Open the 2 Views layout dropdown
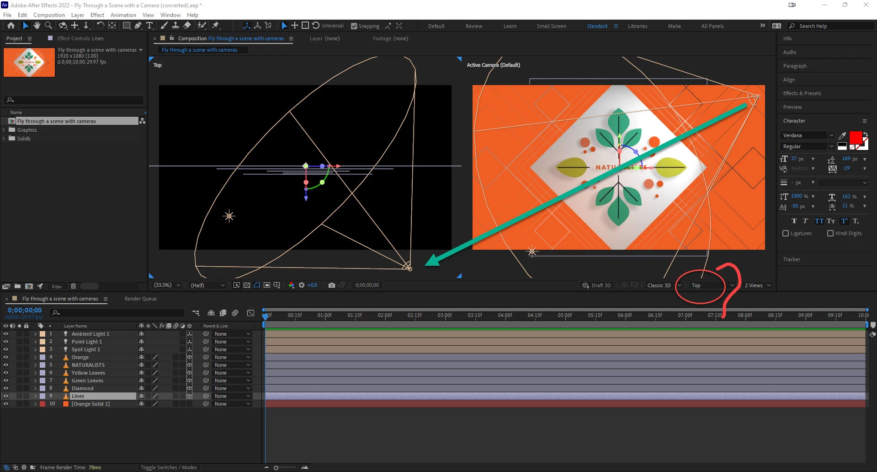Screen dimensions: 877x472 click(758, 285)
